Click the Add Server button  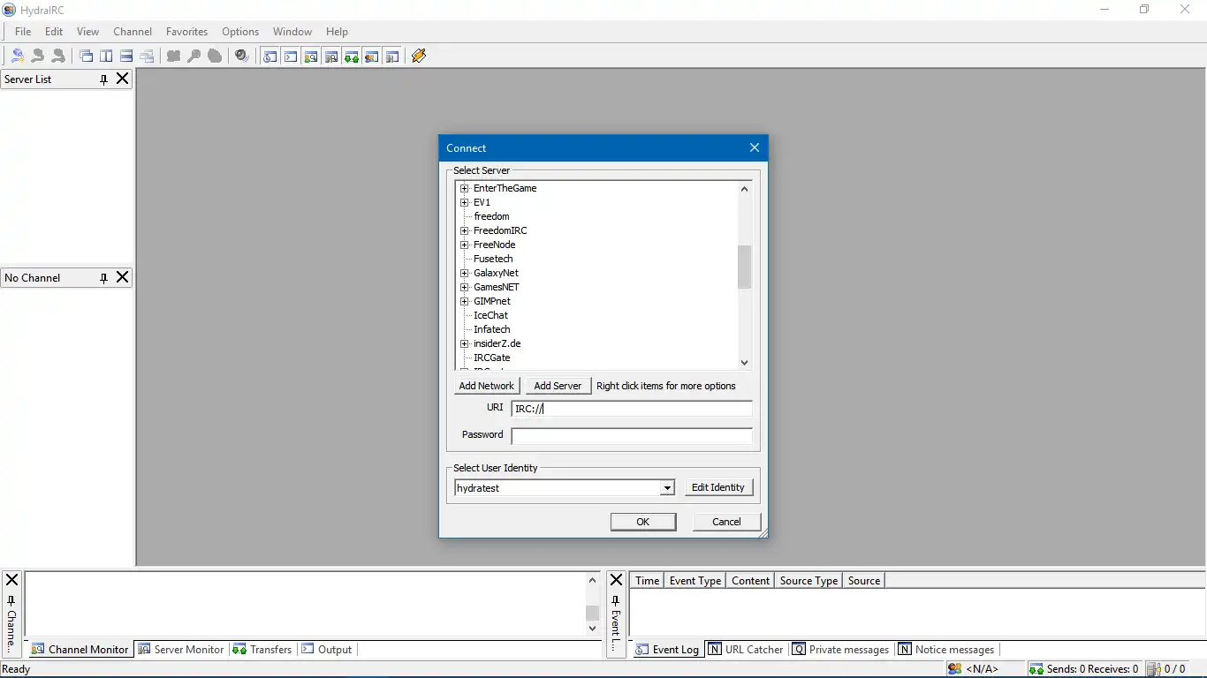[x=558, y=386]
